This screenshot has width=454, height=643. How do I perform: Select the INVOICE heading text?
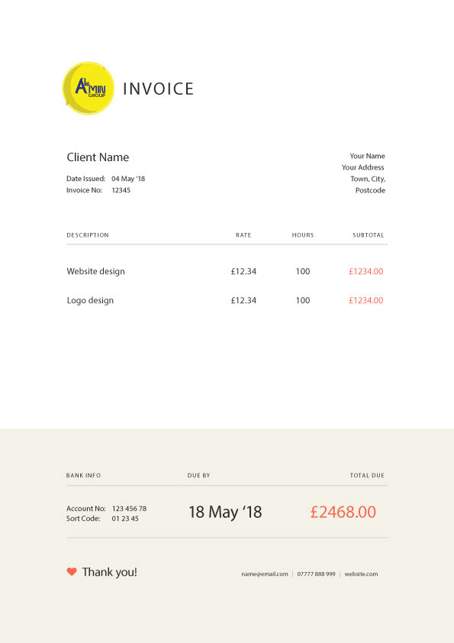158,89
